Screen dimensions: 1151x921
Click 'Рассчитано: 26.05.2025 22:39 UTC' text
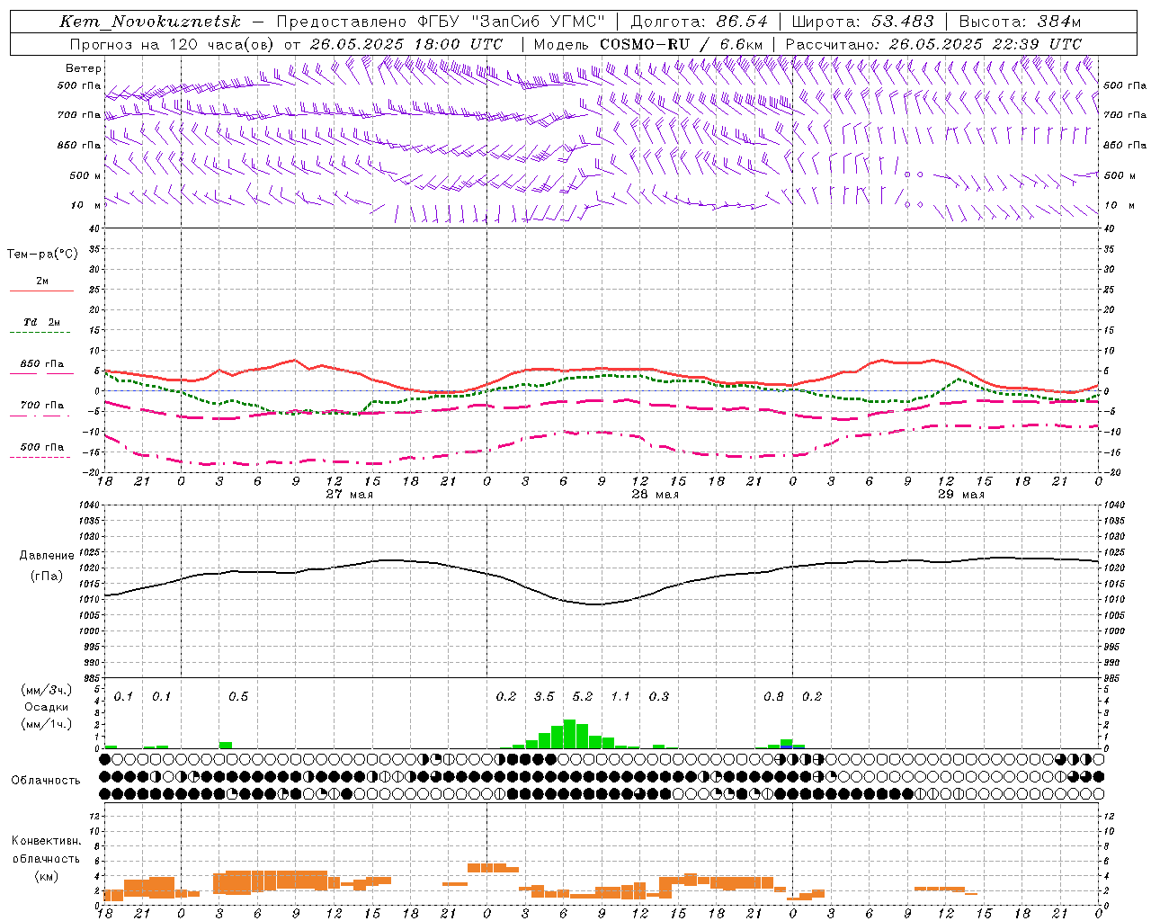pos(933,44)
